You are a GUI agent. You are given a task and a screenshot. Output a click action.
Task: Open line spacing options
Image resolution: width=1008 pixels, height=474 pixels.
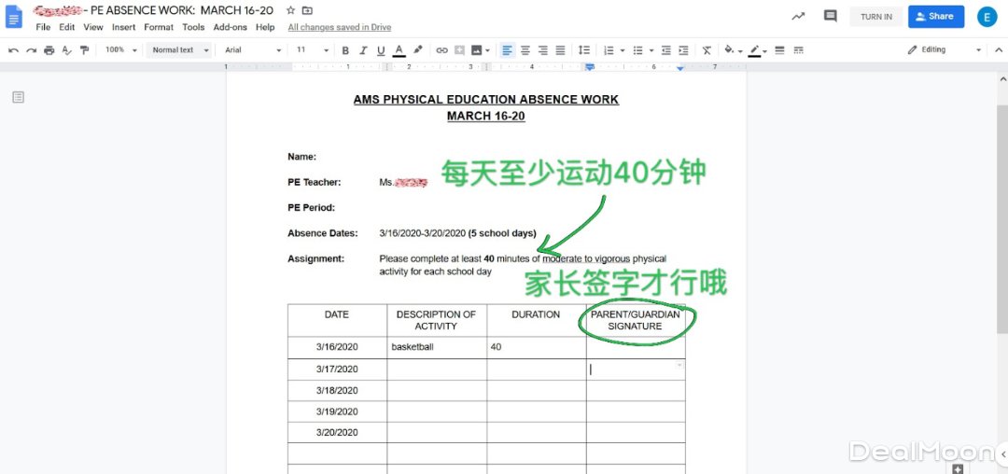(583, 50)
